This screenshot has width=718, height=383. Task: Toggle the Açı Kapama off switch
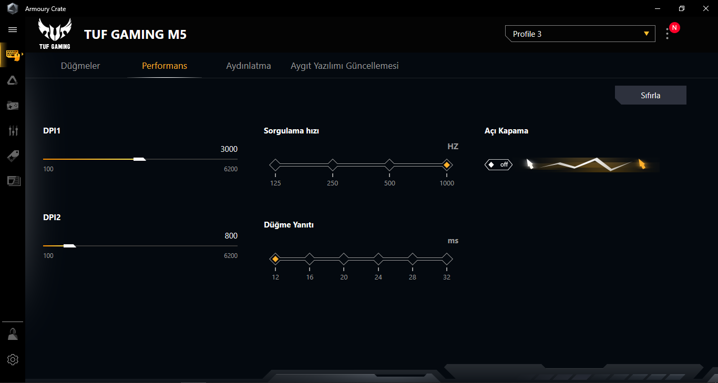coord(498,164)
